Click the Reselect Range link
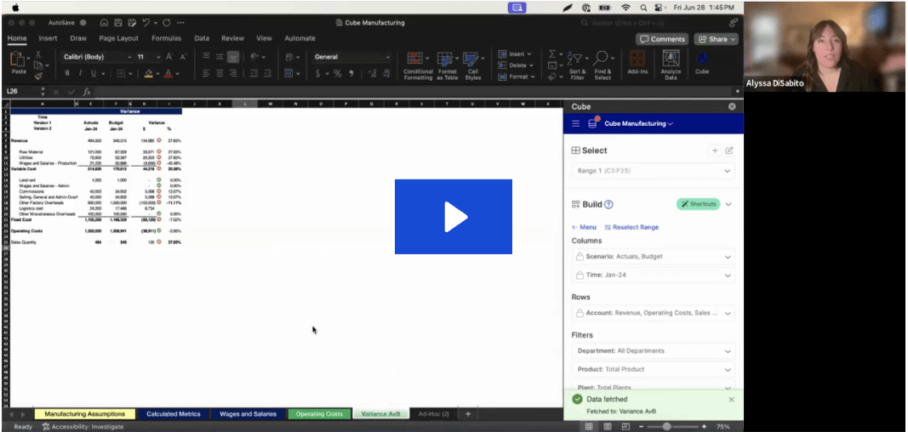 click(631, 227)
